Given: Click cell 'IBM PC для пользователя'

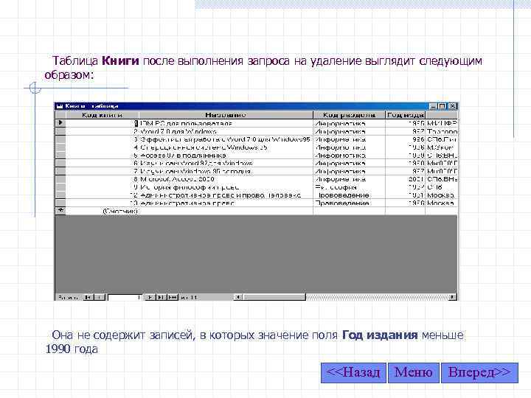Looking at the screenshot, I should tap(226, 124).
